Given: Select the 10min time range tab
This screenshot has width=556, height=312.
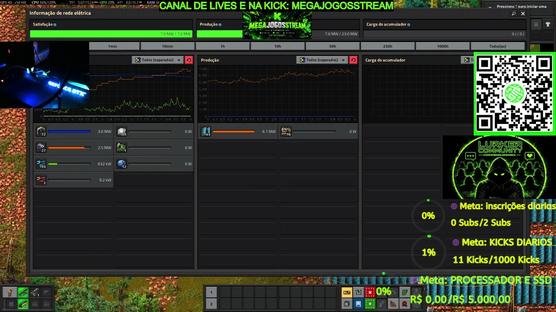Looking at the screenshot, I should (x=167, y=46).
